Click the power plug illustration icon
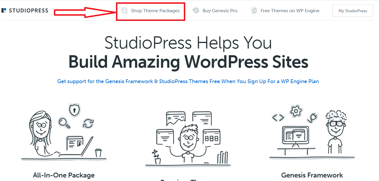 pos(312,117)
